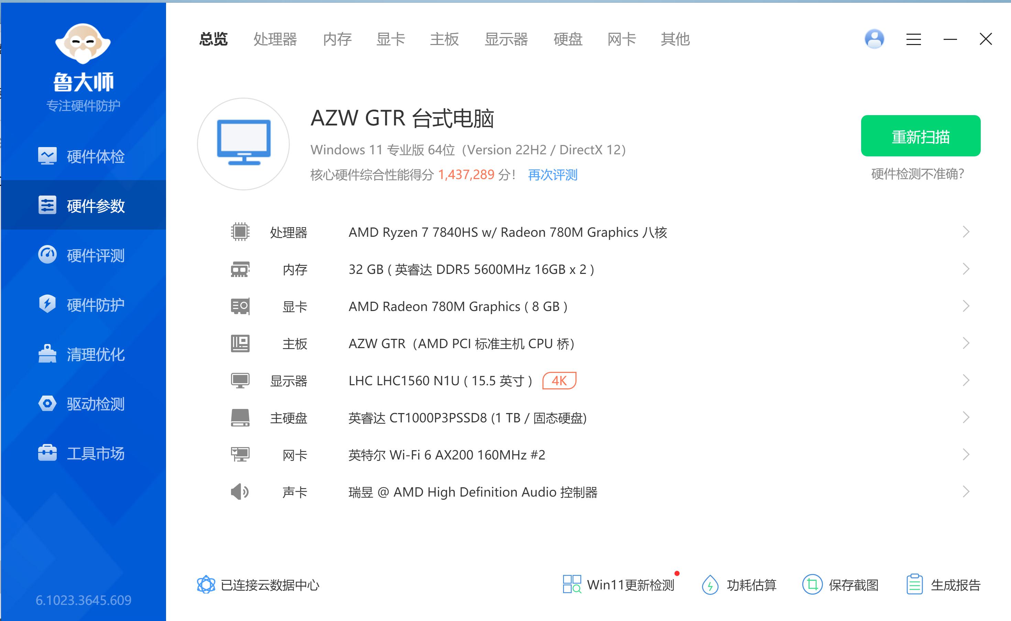Click the user account avatar icon
The height and width of the screenshot is (621, 1011).
(874, 40)
